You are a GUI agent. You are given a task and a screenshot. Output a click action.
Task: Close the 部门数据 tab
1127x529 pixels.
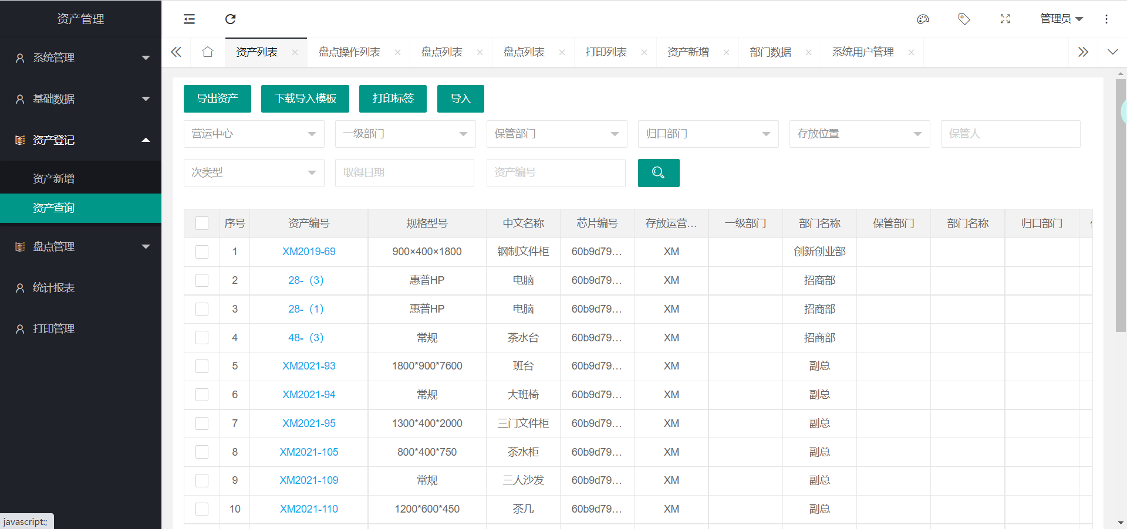[808, 52]
